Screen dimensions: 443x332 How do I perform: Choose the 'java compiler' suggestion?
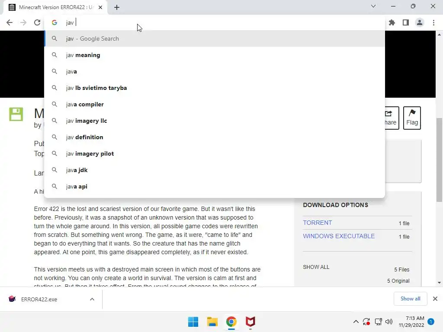click(215, 104)
